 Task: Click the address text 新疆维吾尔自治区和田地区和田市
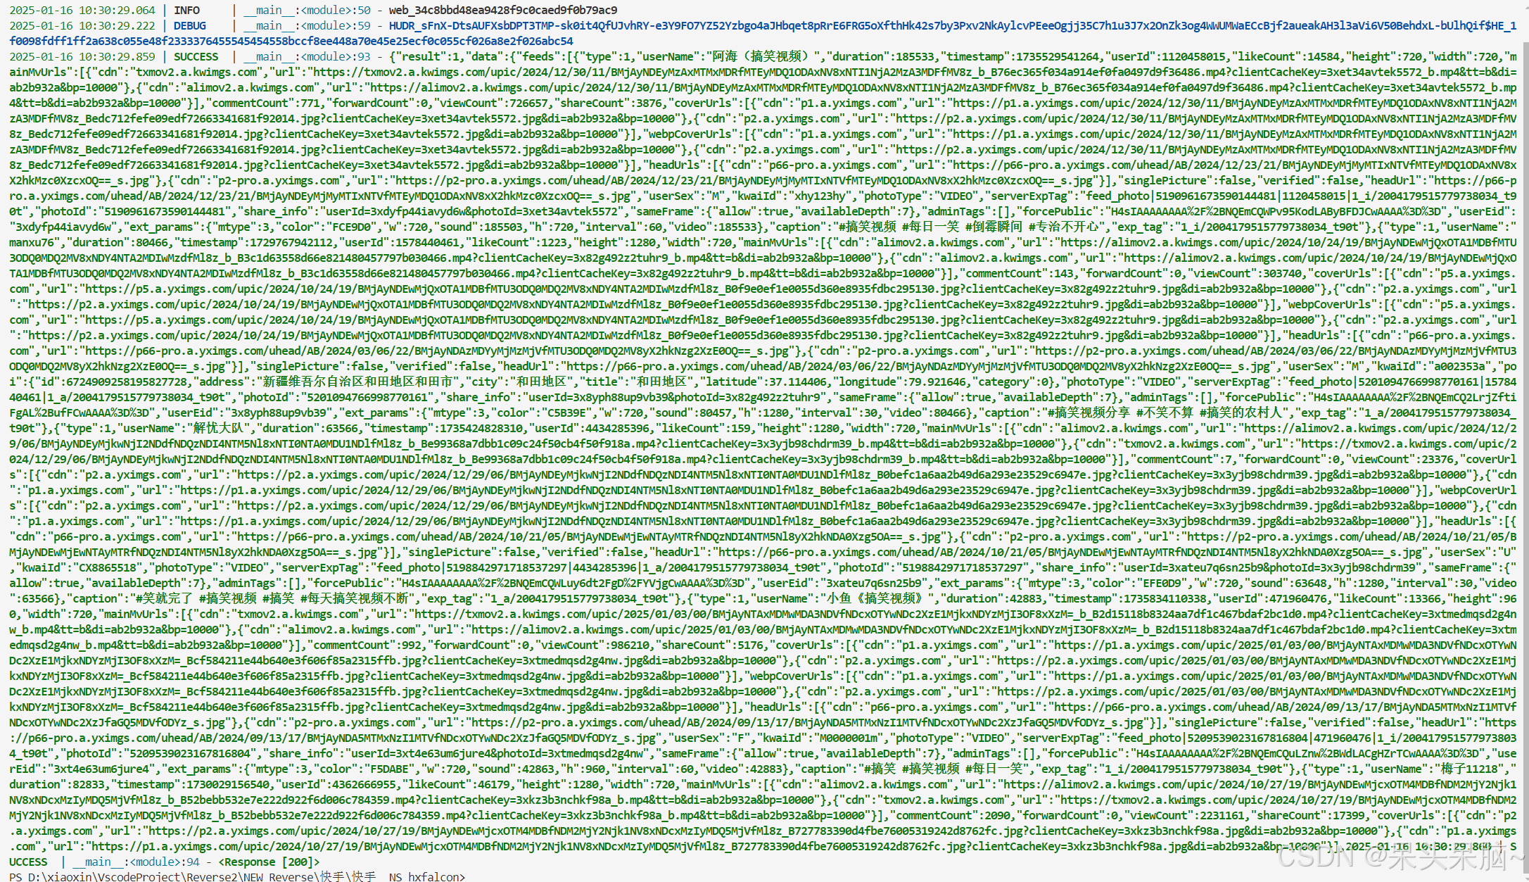(357, 382)
